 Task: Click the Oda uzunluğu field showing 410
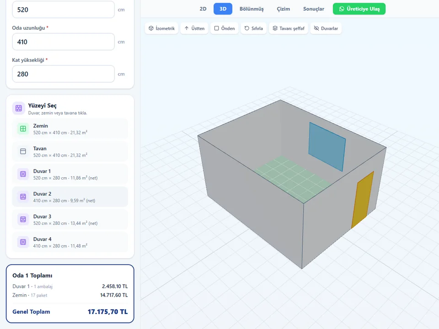coord(63,42)
